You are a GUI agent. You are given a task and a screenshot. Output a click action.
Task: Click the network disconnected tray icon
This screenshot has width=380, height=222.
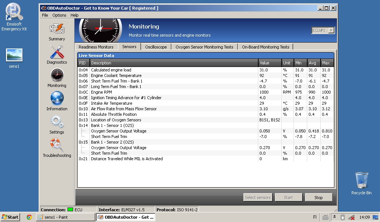coord(351,218)
